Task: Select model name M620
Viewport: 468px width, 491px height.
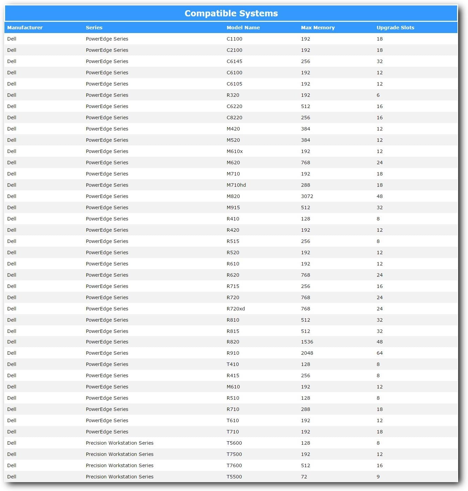Action: click(x=233, y=163)
